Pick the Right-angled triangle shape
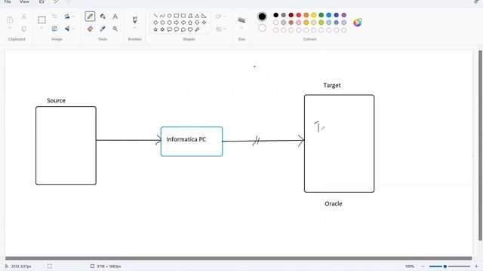Viewport: 483px width, 271px height. pyautogui.click(x=204, y=16)
